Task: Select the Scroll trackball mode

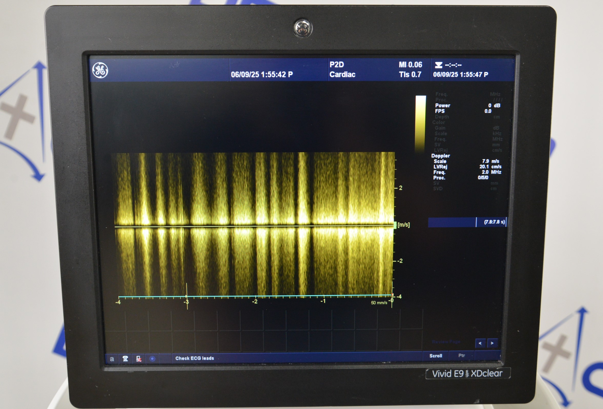Action: 436,356
